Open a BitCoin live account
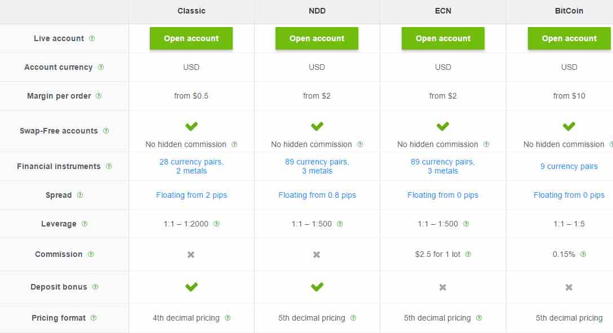 (569, 38)
